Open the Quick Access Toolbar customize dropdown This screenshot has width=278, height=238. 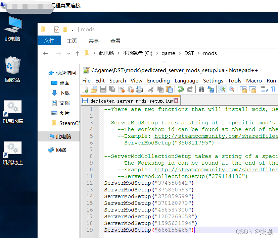(x=73, y=30)
